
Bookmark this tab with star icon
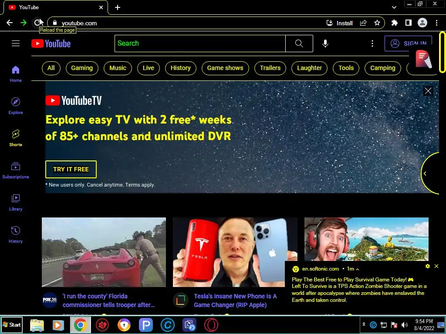point(377,23)
